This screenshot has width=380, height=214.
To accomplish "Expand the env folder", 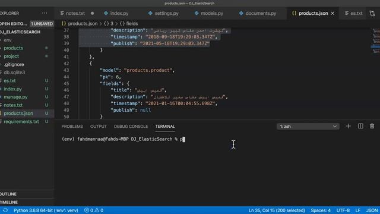I will (7, 40).
